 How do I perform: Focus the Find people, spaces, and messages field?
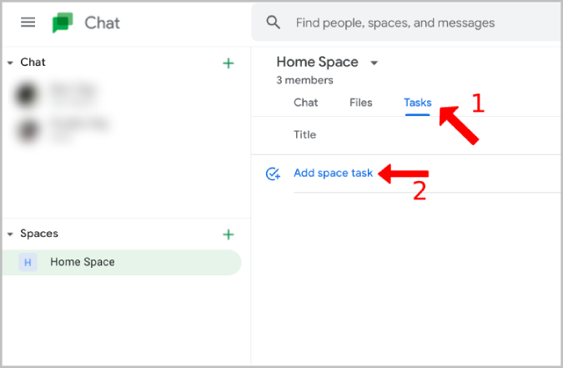click(x=407, y=23)
